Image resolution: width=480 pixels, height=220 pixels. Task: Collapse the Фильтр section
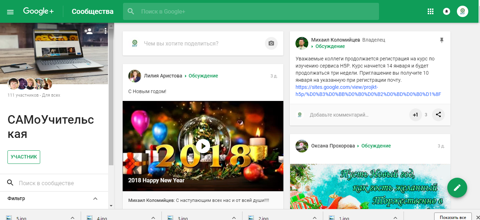click(95, 198)
